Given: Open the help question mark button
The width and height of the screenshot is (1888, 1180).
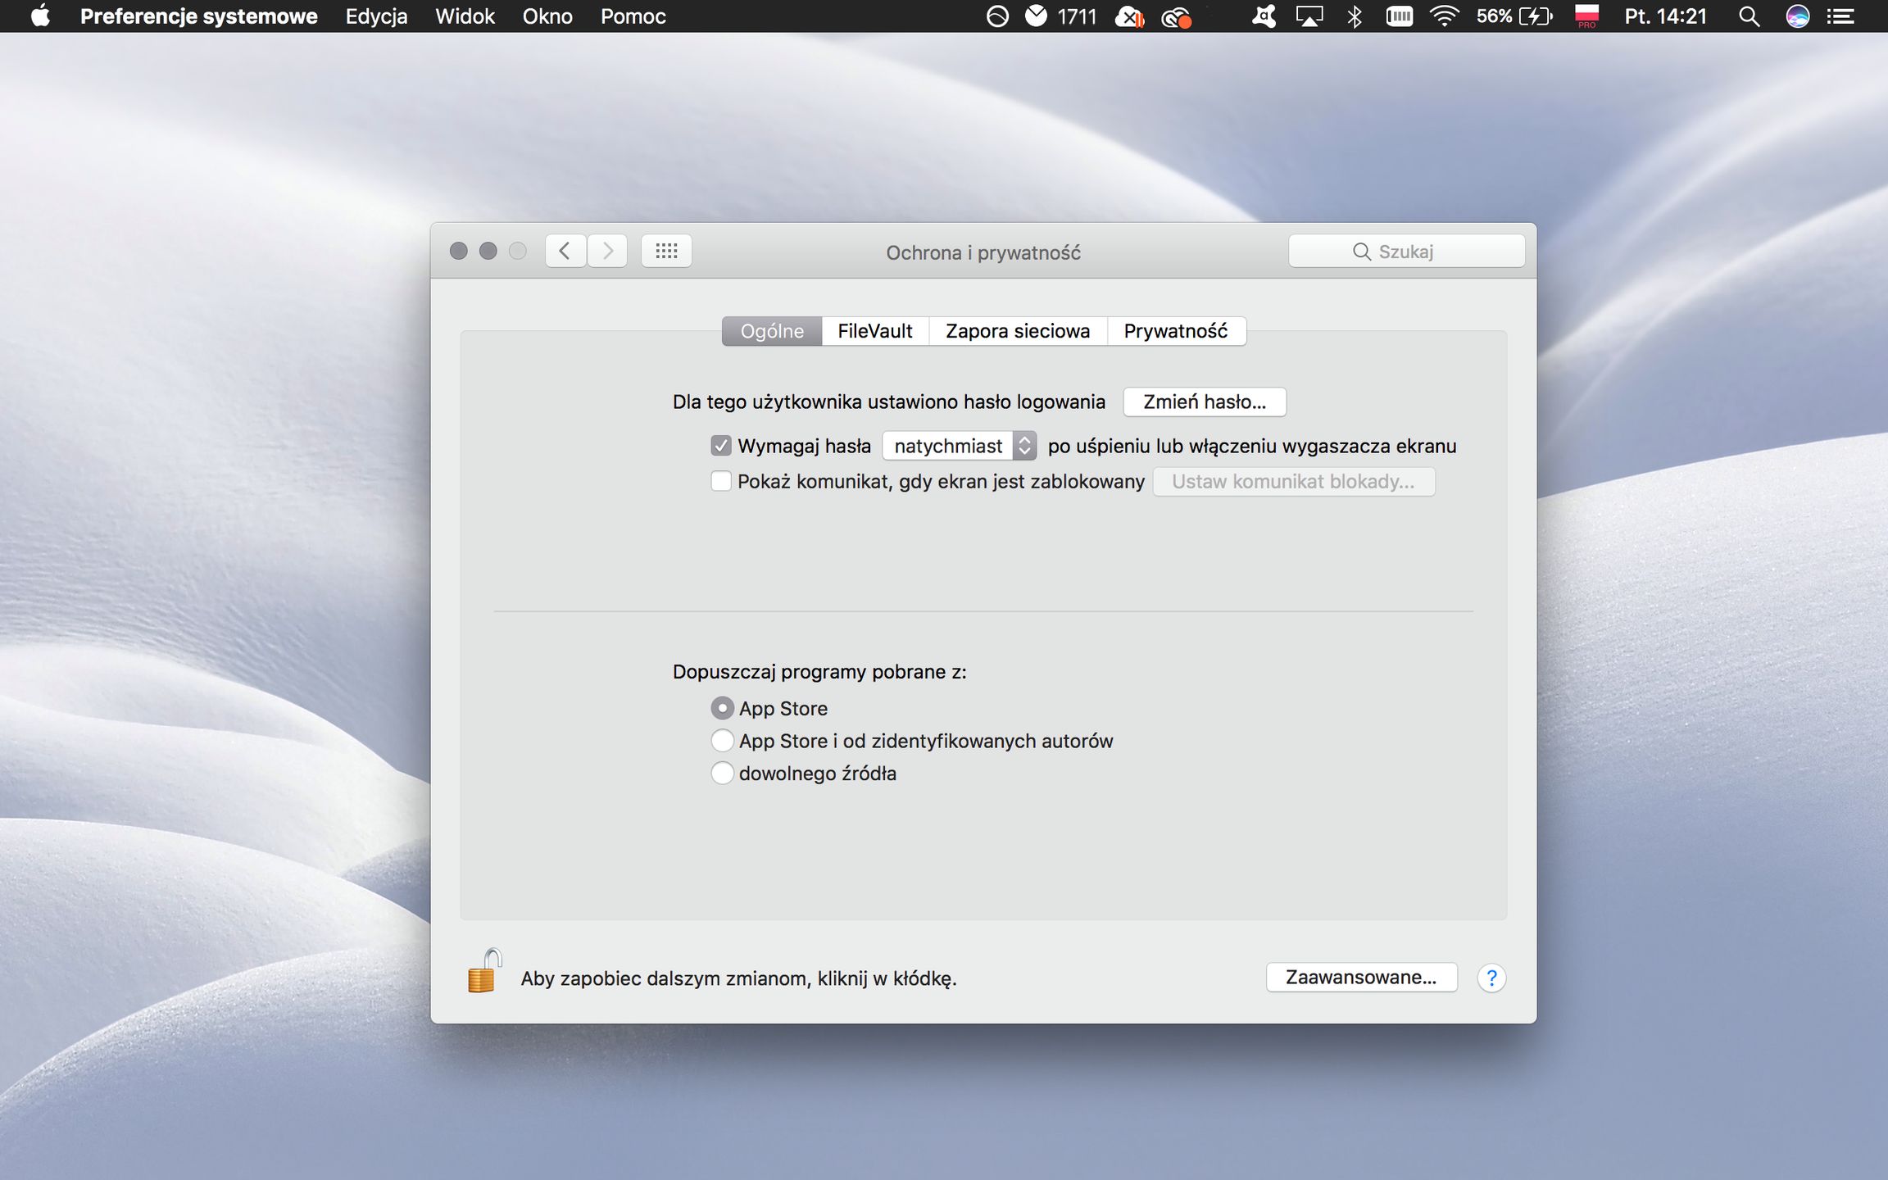Looking at the screenshot, I should click(1491, 978).
